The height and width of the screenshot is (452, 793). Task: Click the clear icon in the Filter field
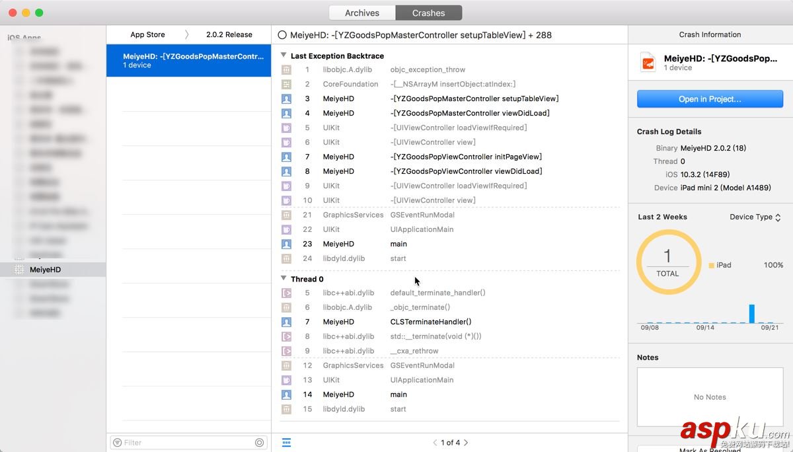coord(259,442)
